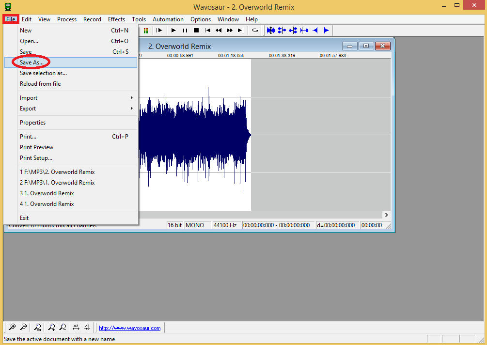Click the zoom out magnifier icon

point(23,328)
